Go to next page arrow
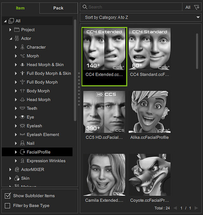 [x=196, y=208]
